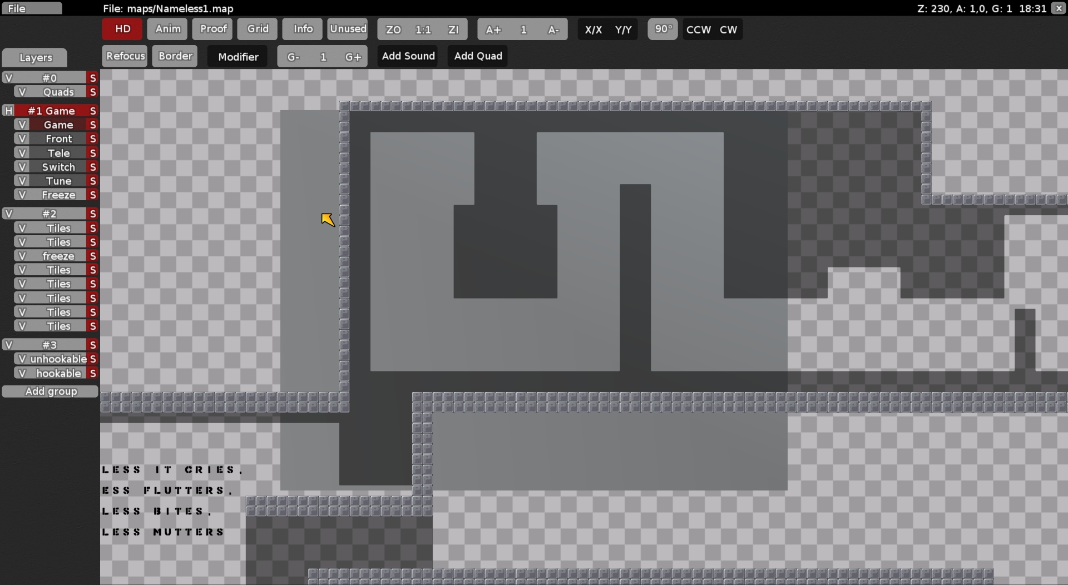1068x585 pixels.
Task: Increase grid factor with G+
Action: 354,56
